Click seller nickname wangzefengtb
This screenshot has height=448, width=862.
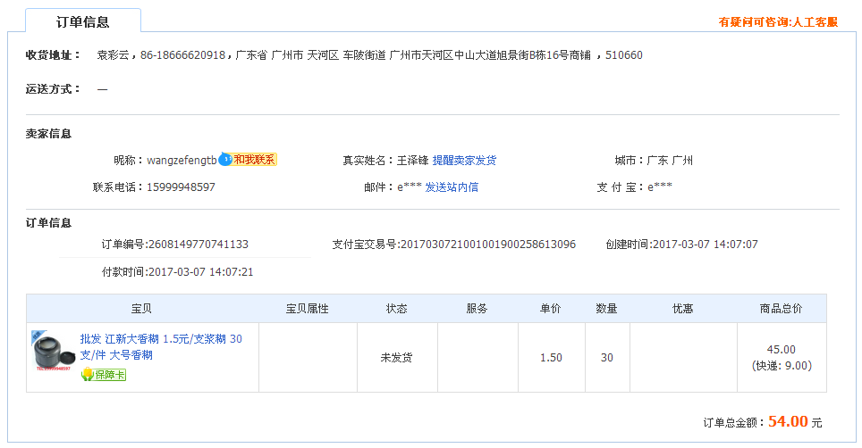(182, 161)
